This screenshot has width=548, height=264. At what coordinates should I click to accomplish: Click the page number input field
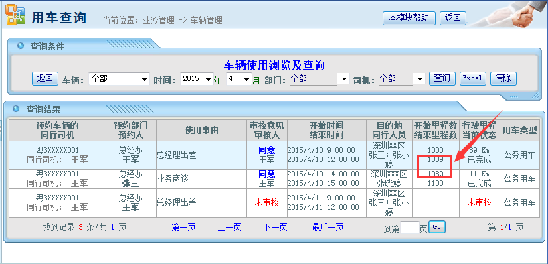pos(410,228)
